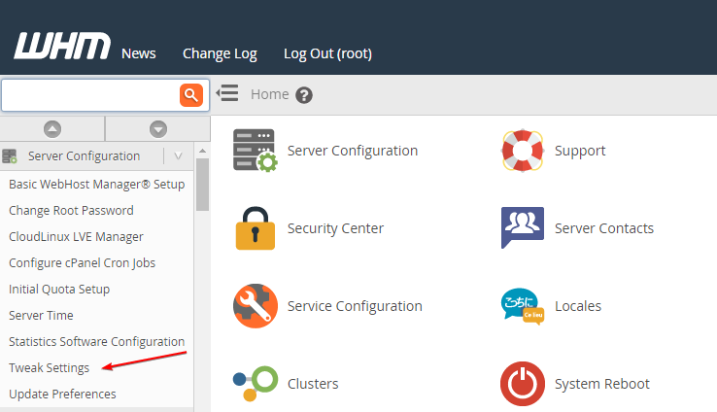This screenshot has height=412, width=717.
Task: Click the Support lifebuoy icon
Action: click(522, 151)
